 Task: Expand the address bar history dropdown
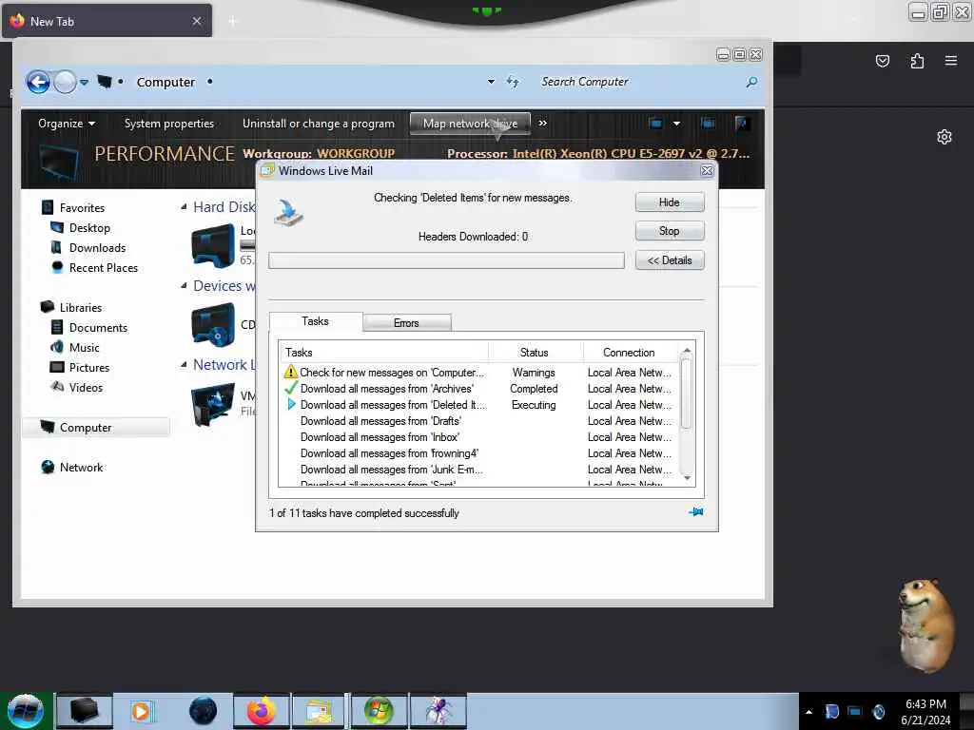(x=492, y=82)
